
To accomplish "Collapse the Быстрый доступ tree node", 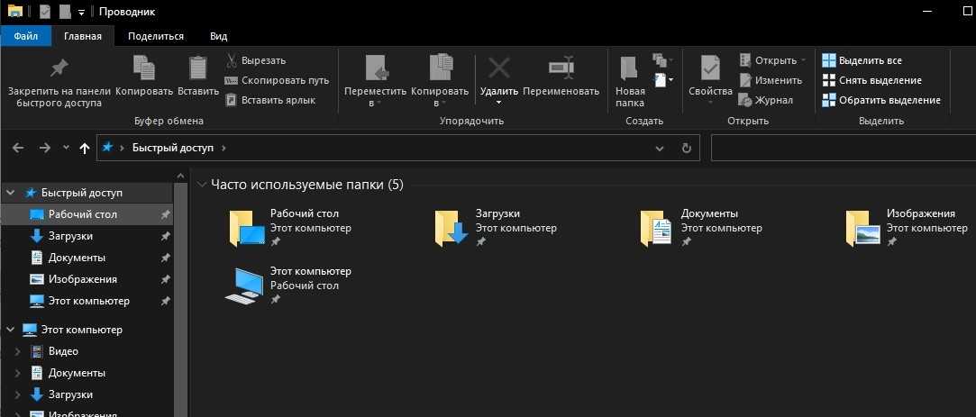I will point(11,193).
